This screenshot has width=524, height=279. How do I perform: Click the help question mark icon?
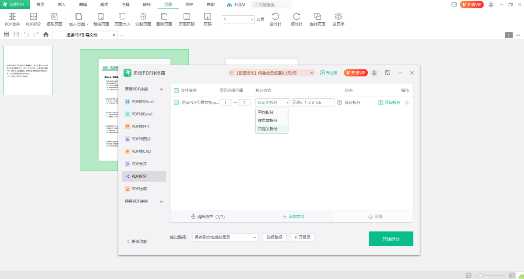340,103
